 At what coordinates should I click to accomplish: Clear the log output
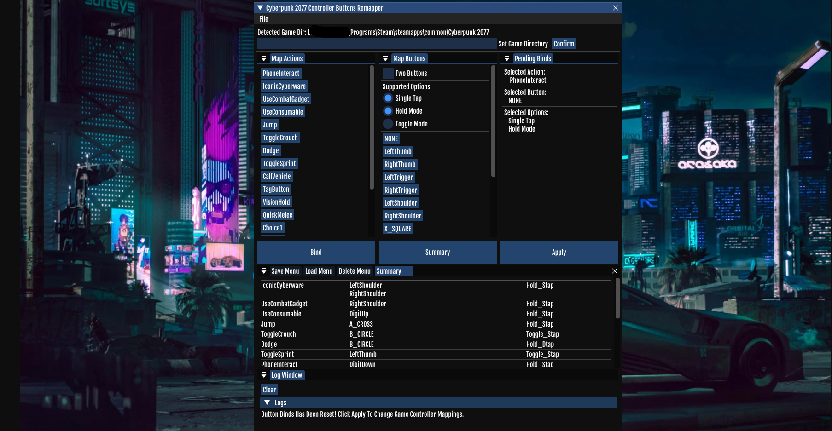pos(269,390)
